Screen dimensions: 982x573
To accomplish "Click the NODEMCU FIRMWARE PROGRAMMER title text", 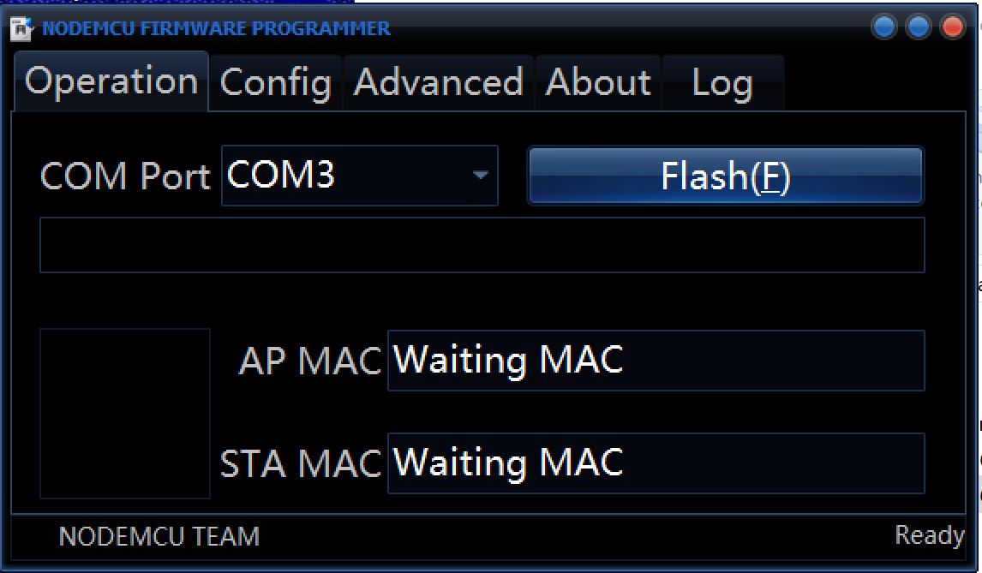I will [x=216, y=29].
